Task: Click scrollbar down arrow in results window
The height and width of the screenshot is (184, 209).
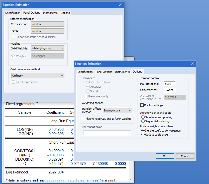Action: pyautogui.click(x=130, y=179)
